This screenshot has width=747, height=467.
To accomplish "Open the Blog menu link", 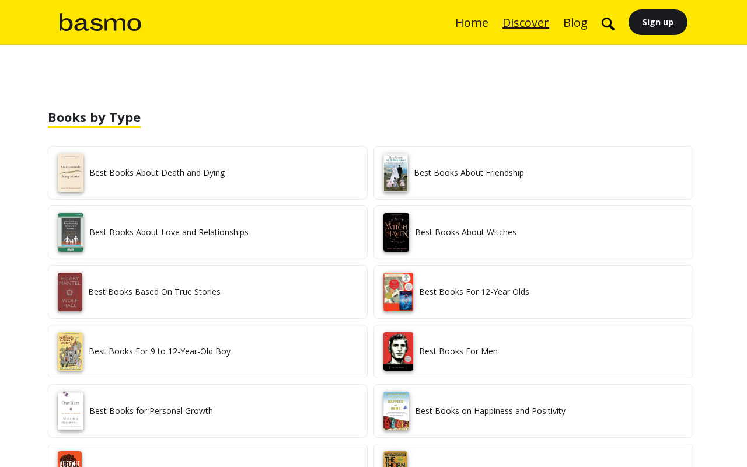I will 575,23.
